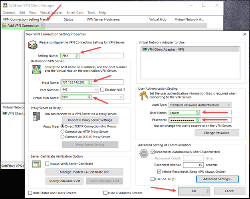
Task: Toggle Reconnects Automatically After Disconnected
Action: click(x=153, y=152)
